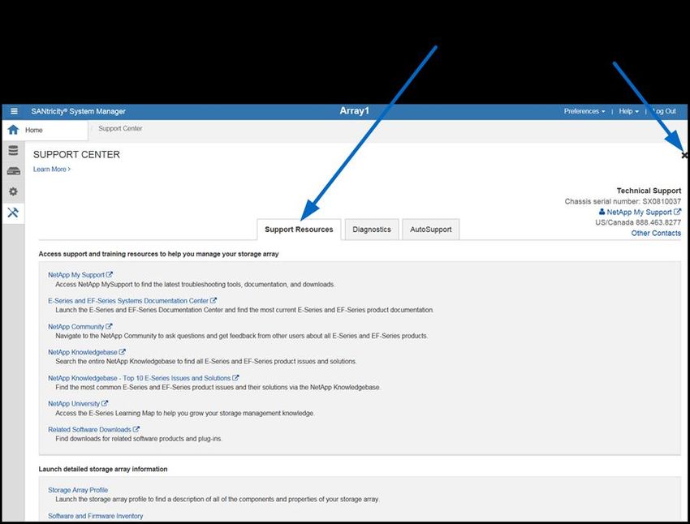690x524 pixels.
Task: Click the user icon beside Technical Support link
Action: coord(602,212)
